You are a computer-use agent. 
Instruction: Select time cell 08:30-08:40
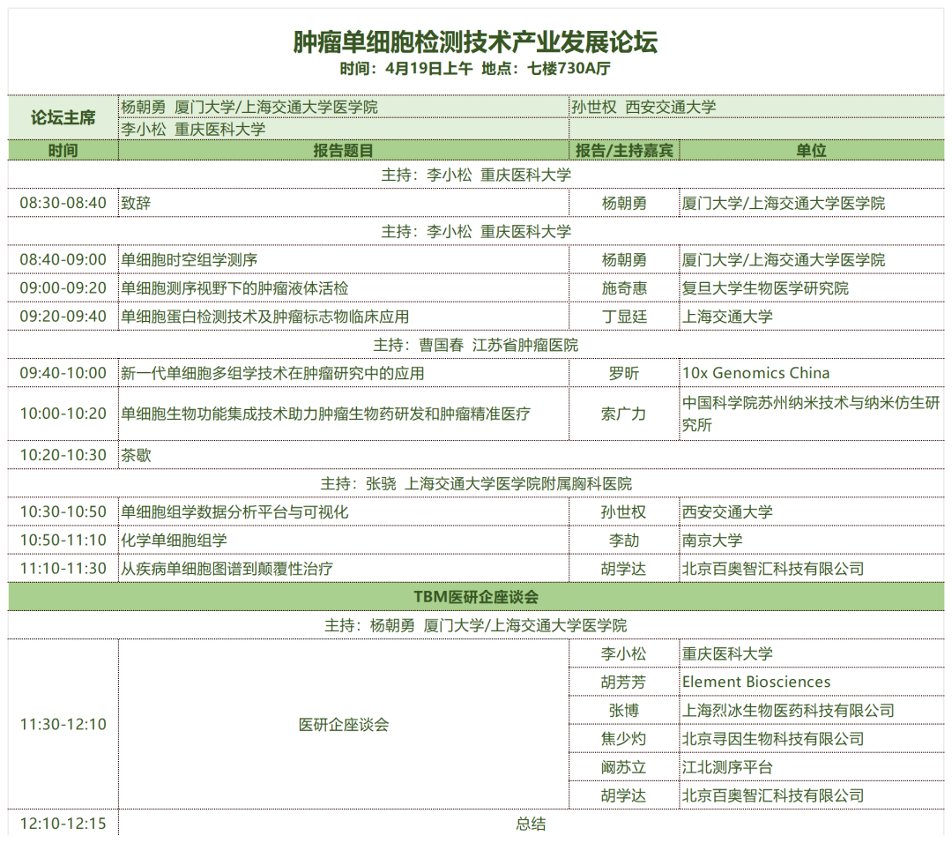(x=63, y=203)
